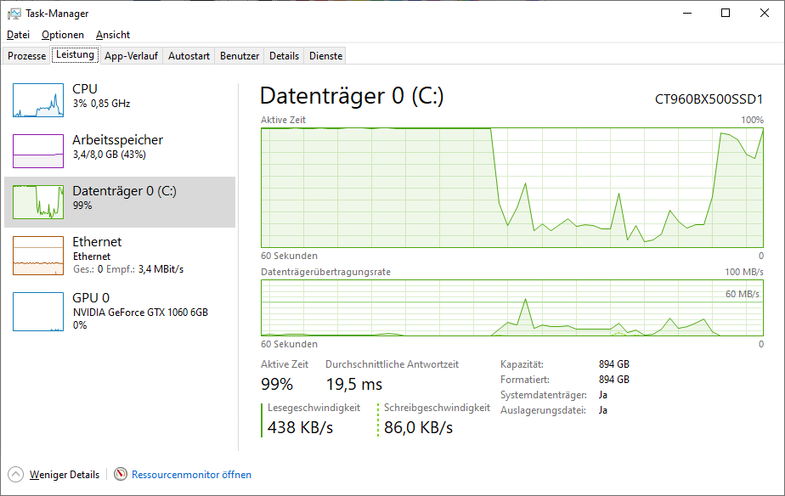Click the Arbeitsspeicher label in sidebar

(117, 140)
